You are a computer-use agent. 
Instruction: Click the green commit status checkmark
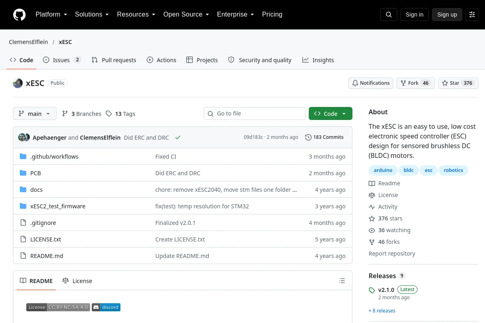[178, 137]
